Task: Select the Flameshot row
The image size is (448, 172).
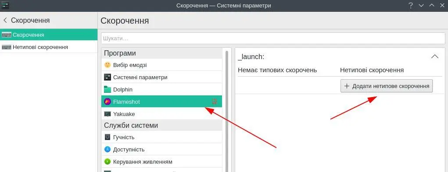Action: pyautogui.click(x=161, y=102)
